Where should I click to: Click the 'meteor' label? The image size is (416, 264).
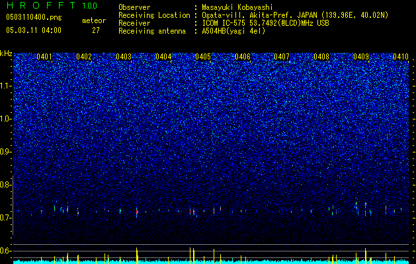pyautogui.click(x=94, y=20)
